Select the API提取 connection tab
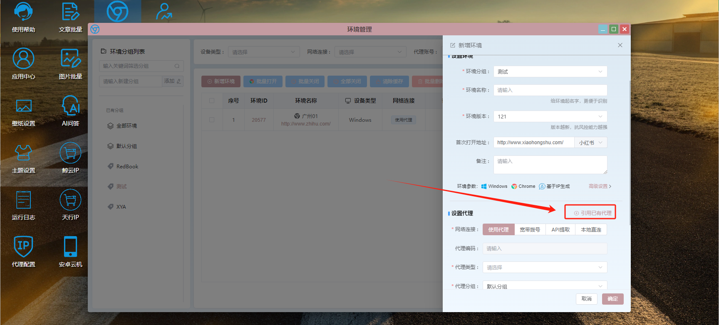The image size is (719, 325). 560,229
